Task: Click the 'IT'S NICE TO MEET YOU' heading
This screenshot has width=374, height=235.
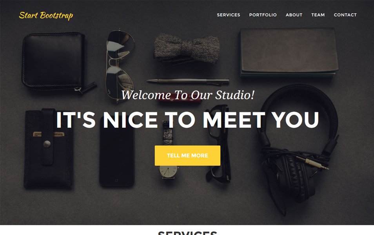Action: pos(187,120)
